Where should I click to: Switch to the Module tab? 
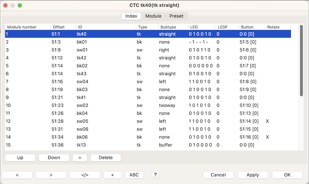tap(153, 16)
